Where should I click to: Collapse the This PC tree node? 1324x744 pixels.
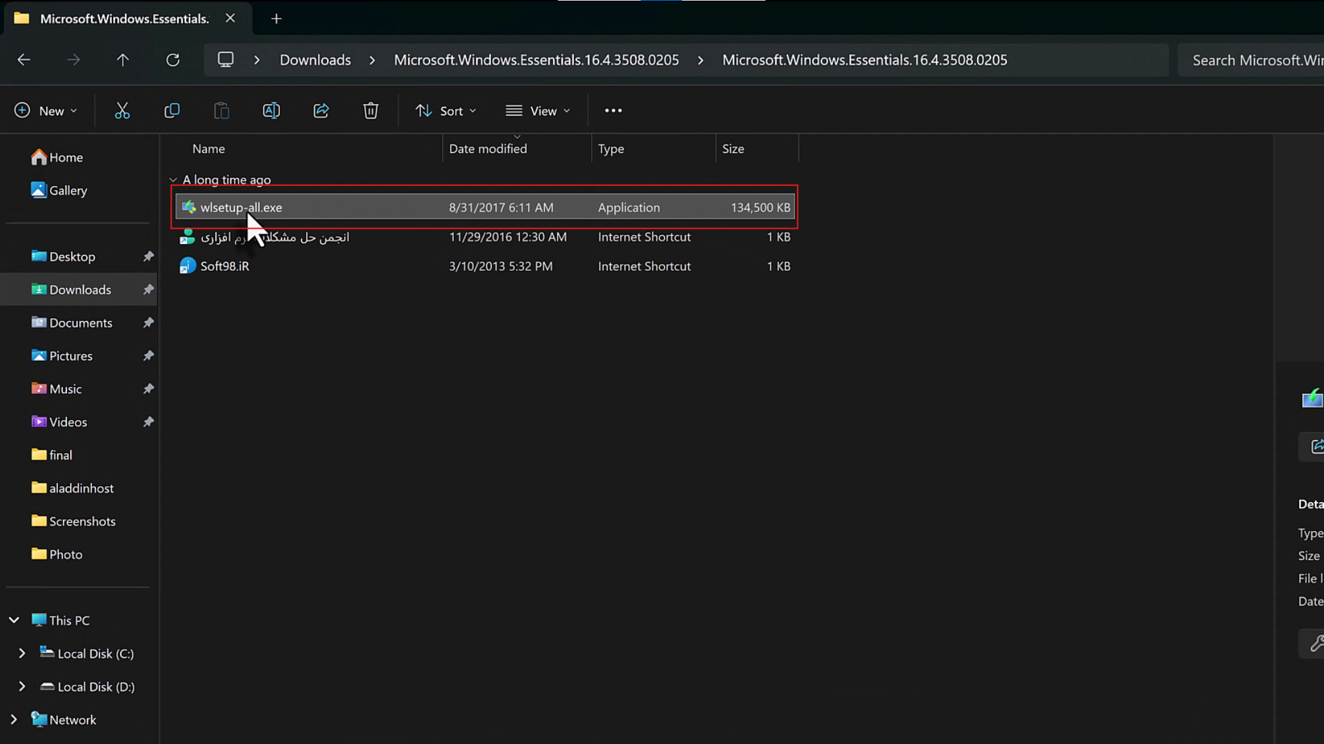14,620
